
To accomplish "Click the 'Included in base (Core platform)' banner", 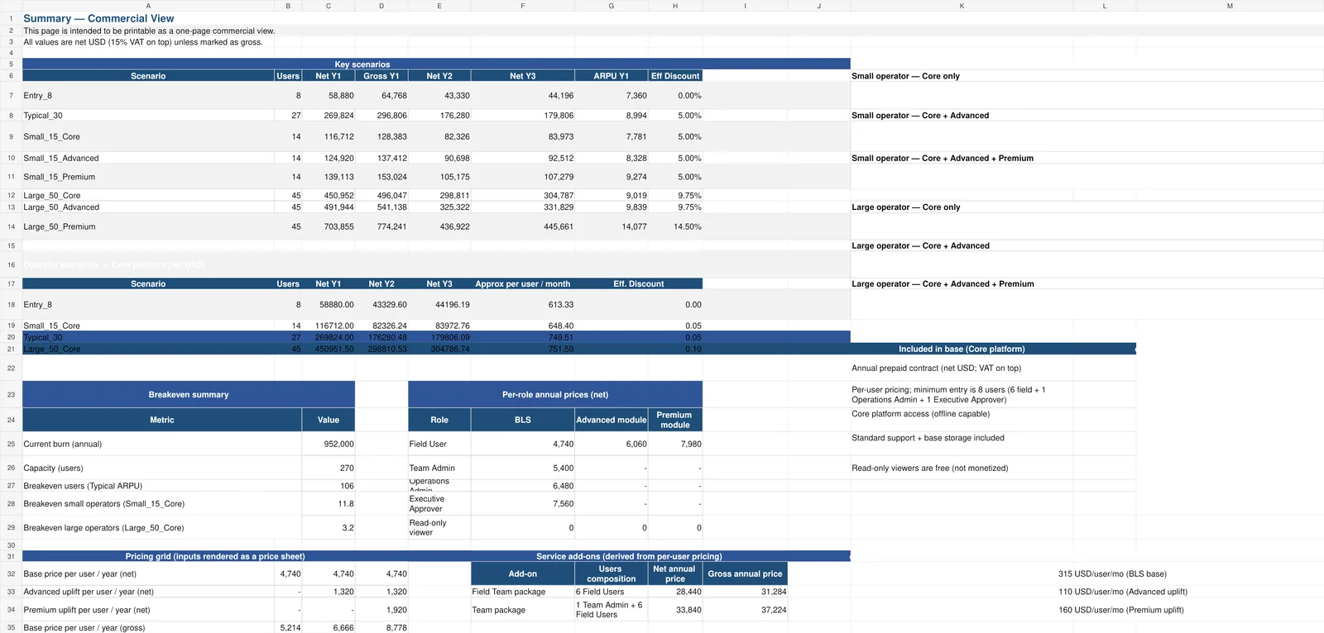I will tap(962, 349).
